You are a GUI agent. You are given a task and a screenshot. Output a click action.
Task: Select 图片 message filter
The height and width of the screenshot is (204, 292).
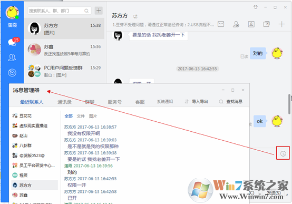(93, 116)
